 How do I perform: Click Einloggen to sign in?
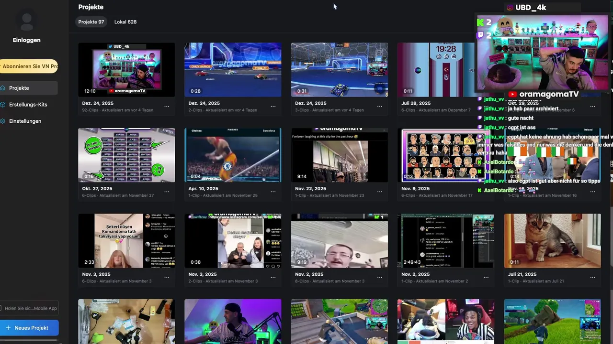[x=27, y=40]
